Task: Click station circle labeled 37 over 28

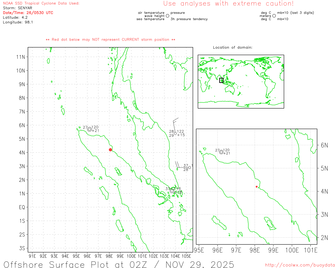Action: click(x=189, y=167)
